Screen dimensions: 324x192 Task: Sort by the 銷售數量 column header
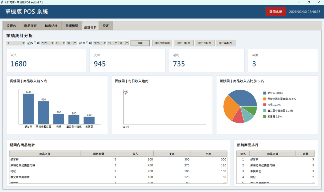[x=99, y=154]
